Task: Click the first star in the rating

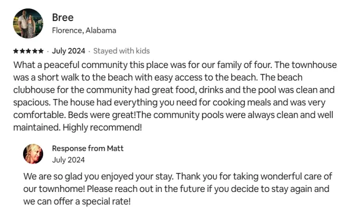Action: click(16, 51)
